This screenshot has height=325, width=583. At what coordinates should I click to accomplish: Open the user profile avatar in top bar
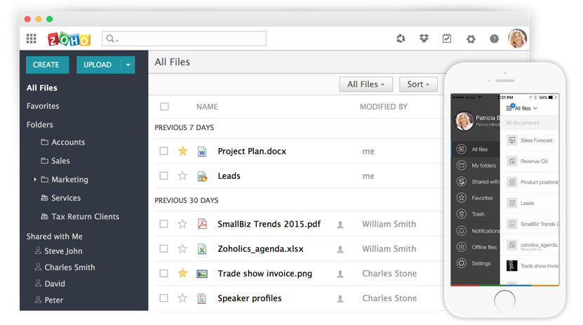point(517,39)
